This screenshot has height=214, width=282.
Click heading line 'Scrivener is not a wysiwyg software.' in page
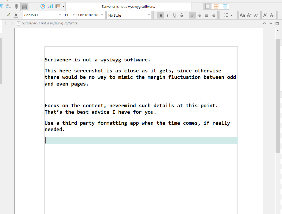click(97, 60)
